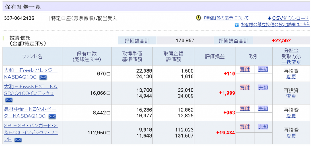311x146 pixels.
Task: Open 『単価』等の表示について help link
Action: click(x=226, y=18)
